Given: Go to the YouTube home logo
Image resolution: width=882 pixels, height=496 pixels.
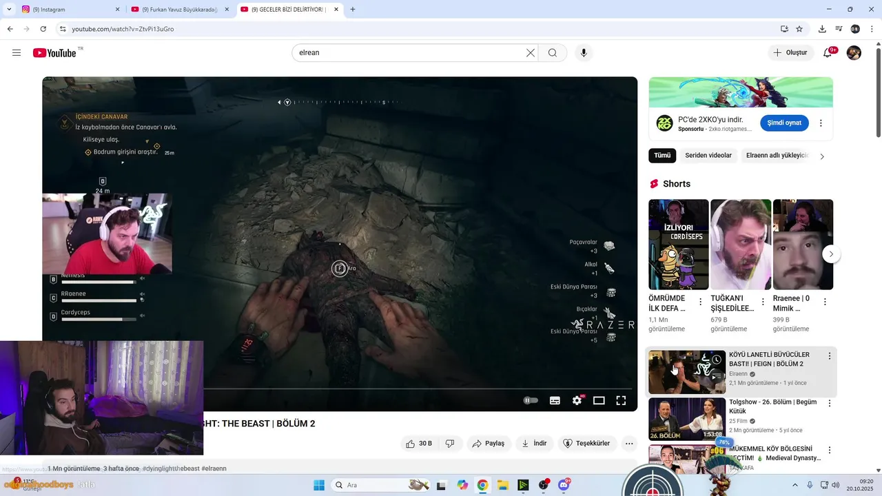Looking at the screenshot, I should tap(54, 53).
